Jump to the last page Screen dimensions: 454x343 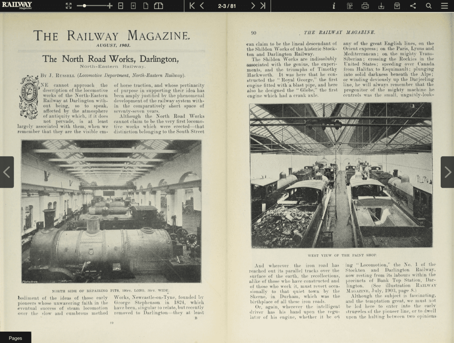[x=263, y=6]
